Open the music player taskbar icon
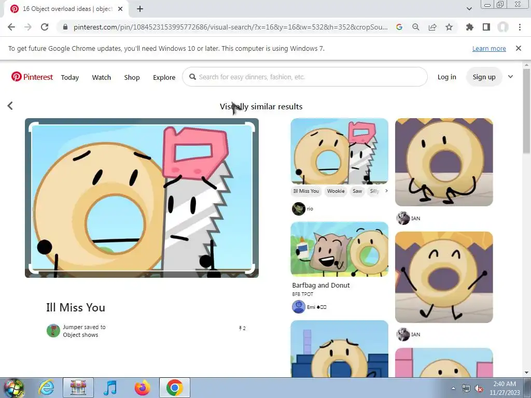The height and width of the screenshot is (398, 531). point(110,388)
